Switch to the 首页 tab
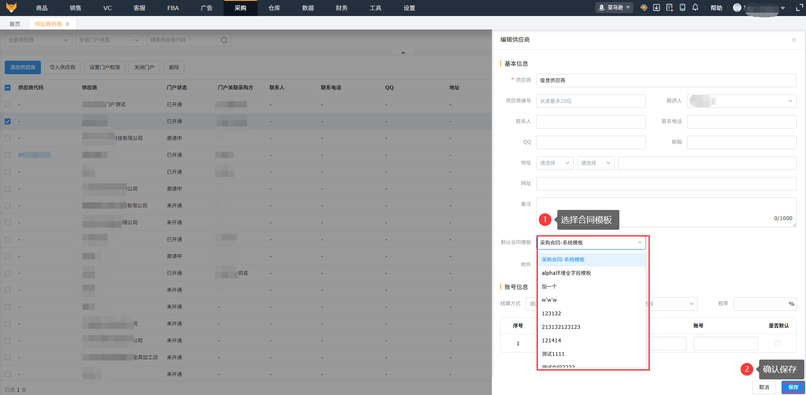Viewport: 806px width, 395px height. [x=15, y=24]
